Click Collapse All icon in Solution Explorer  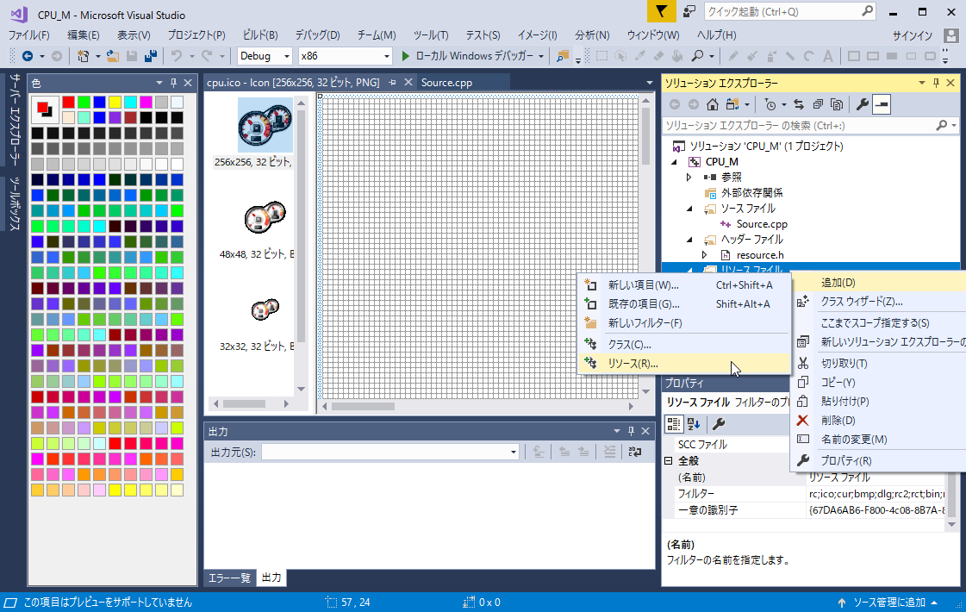[818, 104]
